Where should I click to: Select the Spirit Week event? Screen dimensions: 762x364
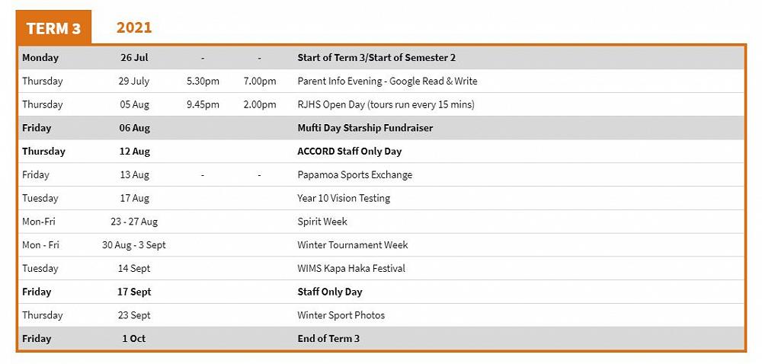(322, 222)
